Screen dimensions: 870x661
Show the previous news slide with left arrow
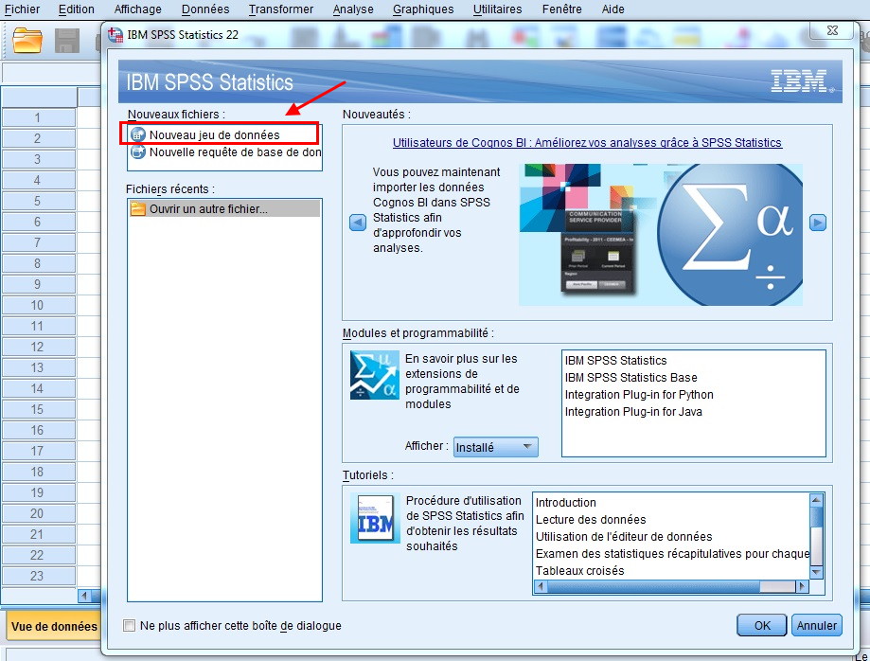click(358, 223)
